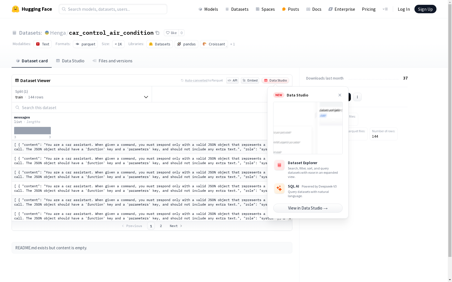Click the Sign Up button
452x282 pixels.
click(425, 9)
